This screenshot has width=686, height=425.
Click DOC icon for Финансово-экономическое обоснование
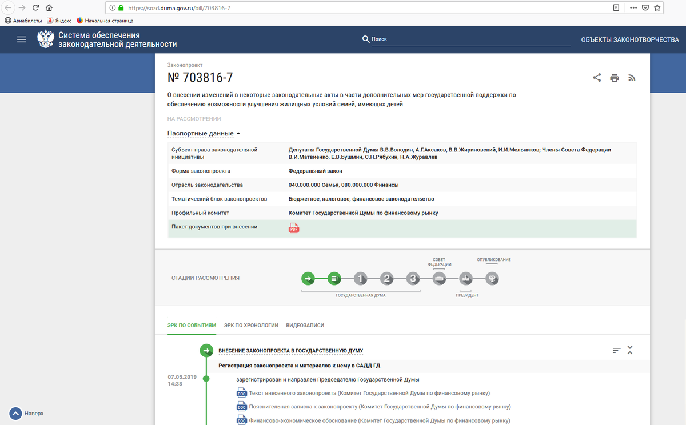pos(241,420)
